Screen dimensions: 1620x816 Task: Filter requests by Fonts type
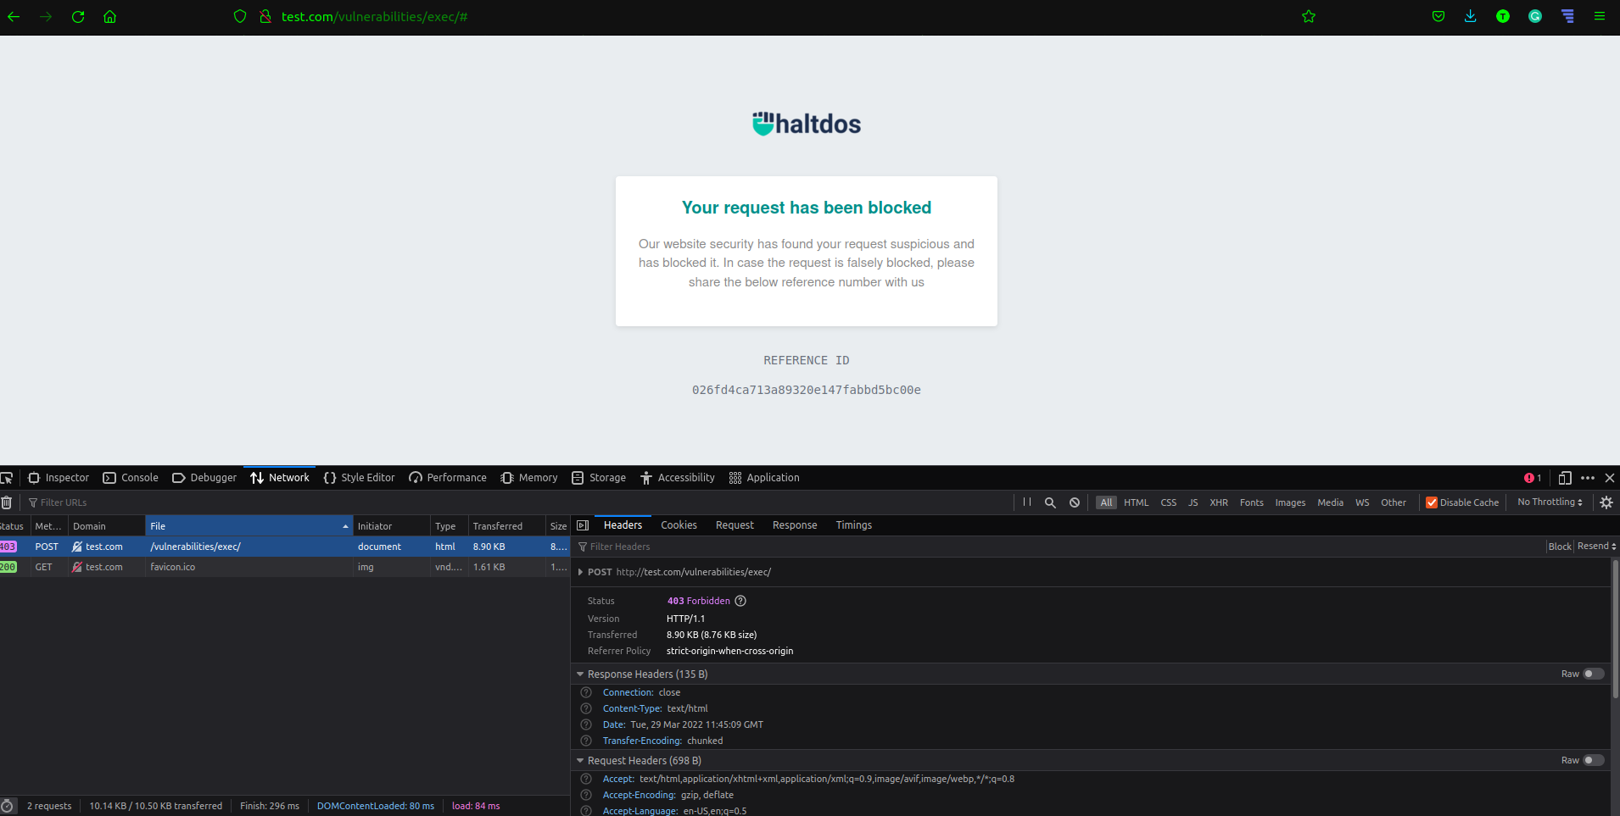1251,502
